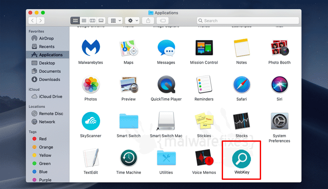Open Documents in the sidebar
328x189 pixels.
[x=48, y=71]
